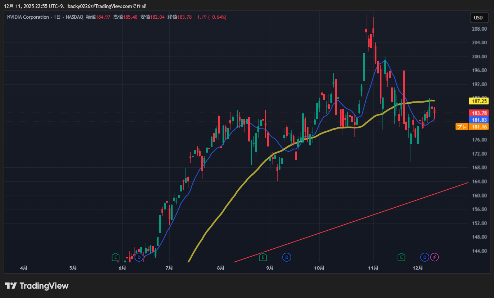494x298 pixels.
Task: Open the USD currency selector
Action: 479,18
